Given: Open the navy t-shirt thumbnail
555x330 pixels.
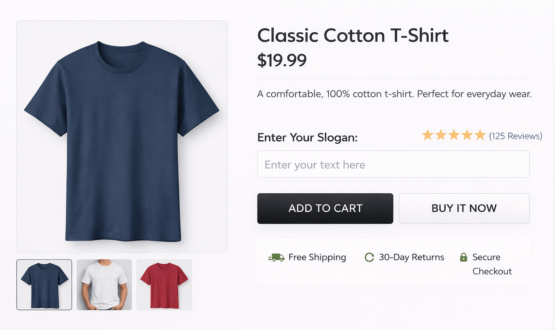Looking at the screenshot, I should click(x=44, y=284).
